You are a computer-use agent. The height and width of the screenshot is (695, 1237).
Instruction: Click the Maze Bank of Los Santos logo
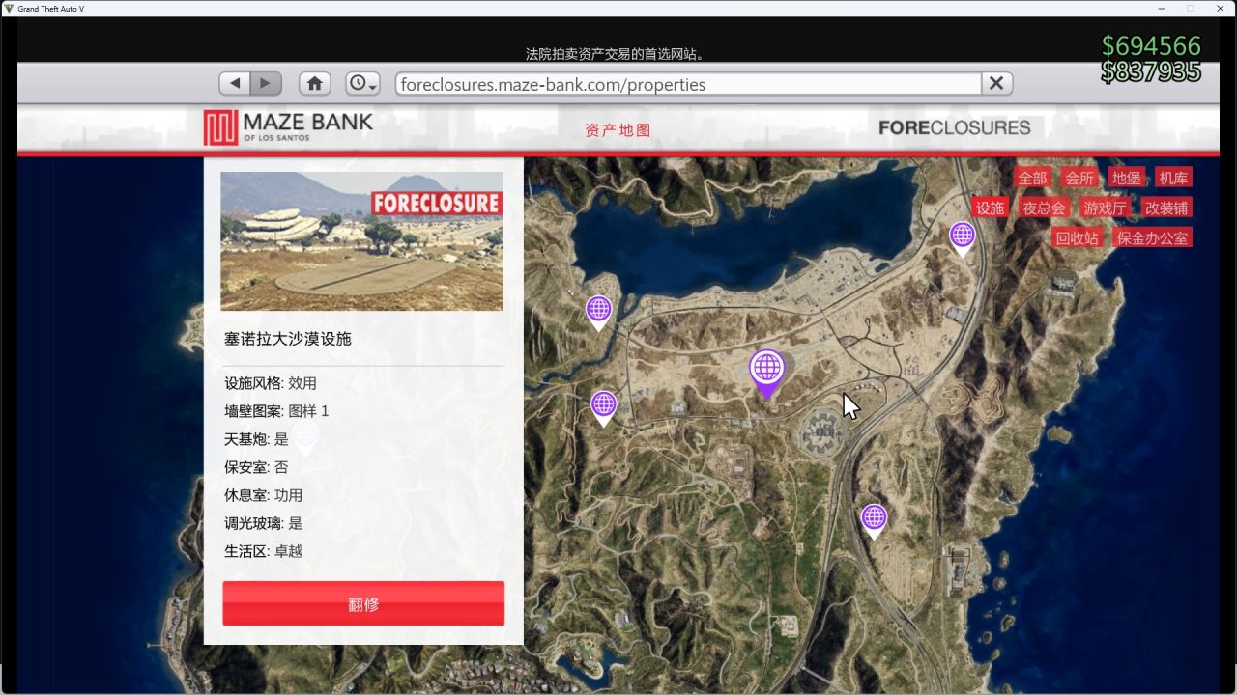288,127
